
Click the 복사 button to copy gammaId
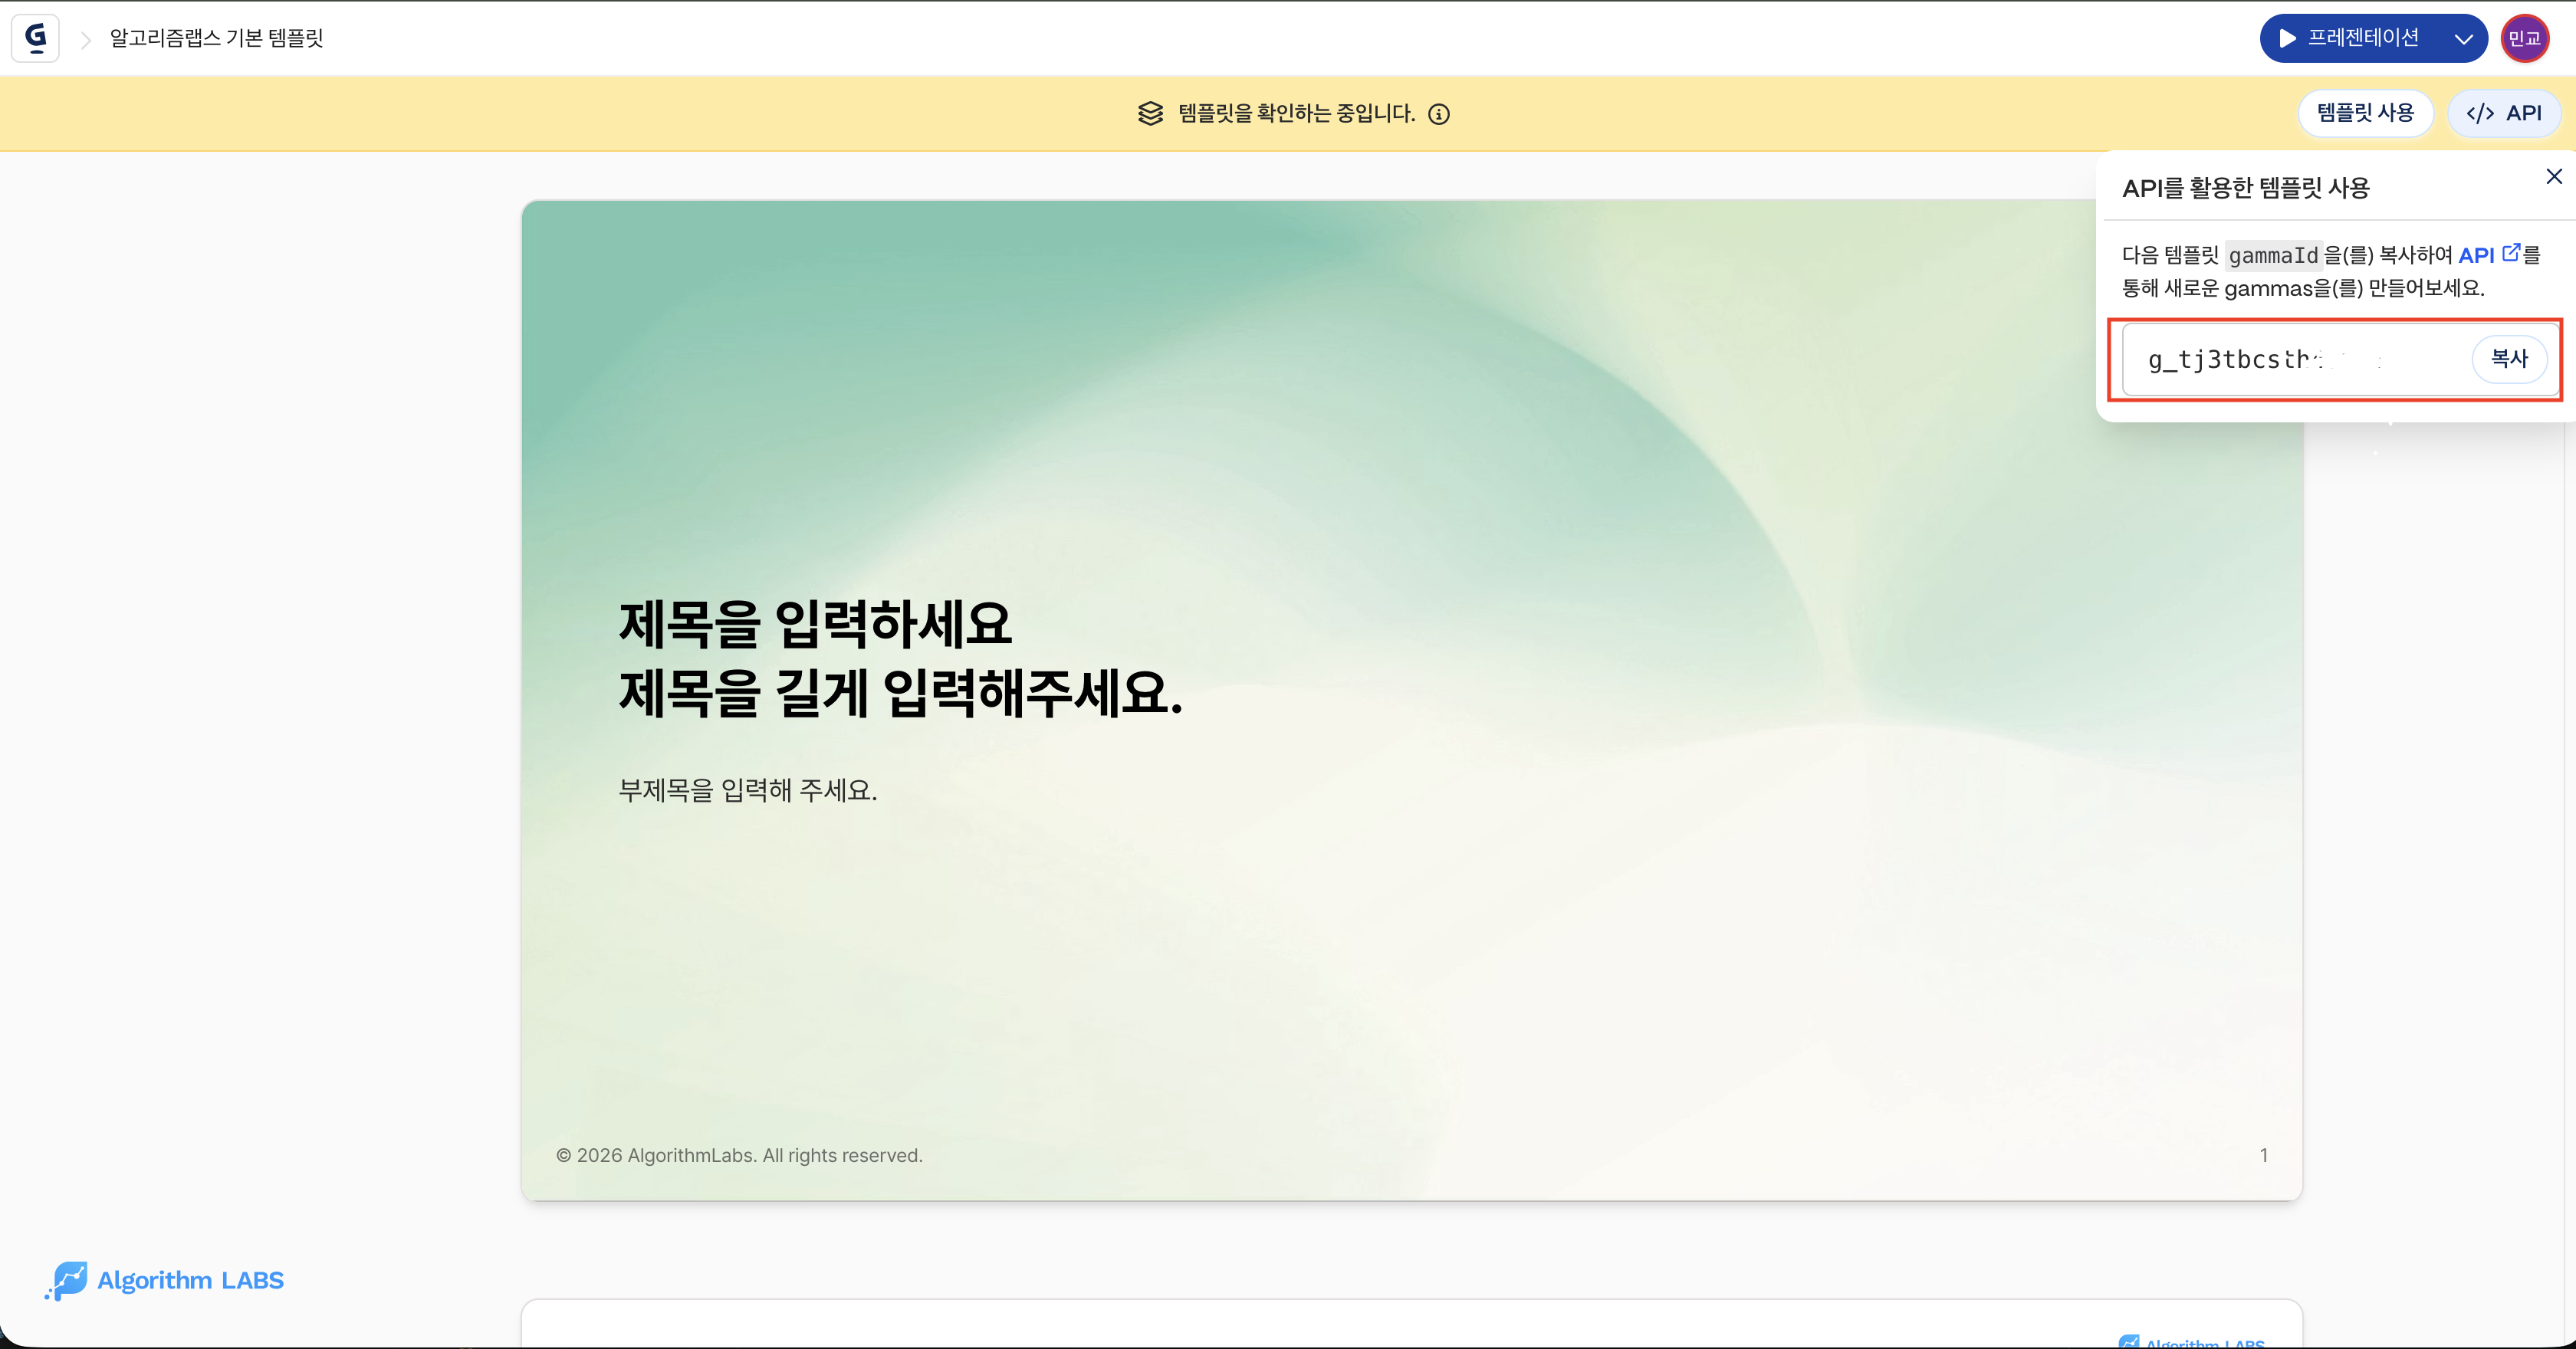click(x=2510, y=359)
